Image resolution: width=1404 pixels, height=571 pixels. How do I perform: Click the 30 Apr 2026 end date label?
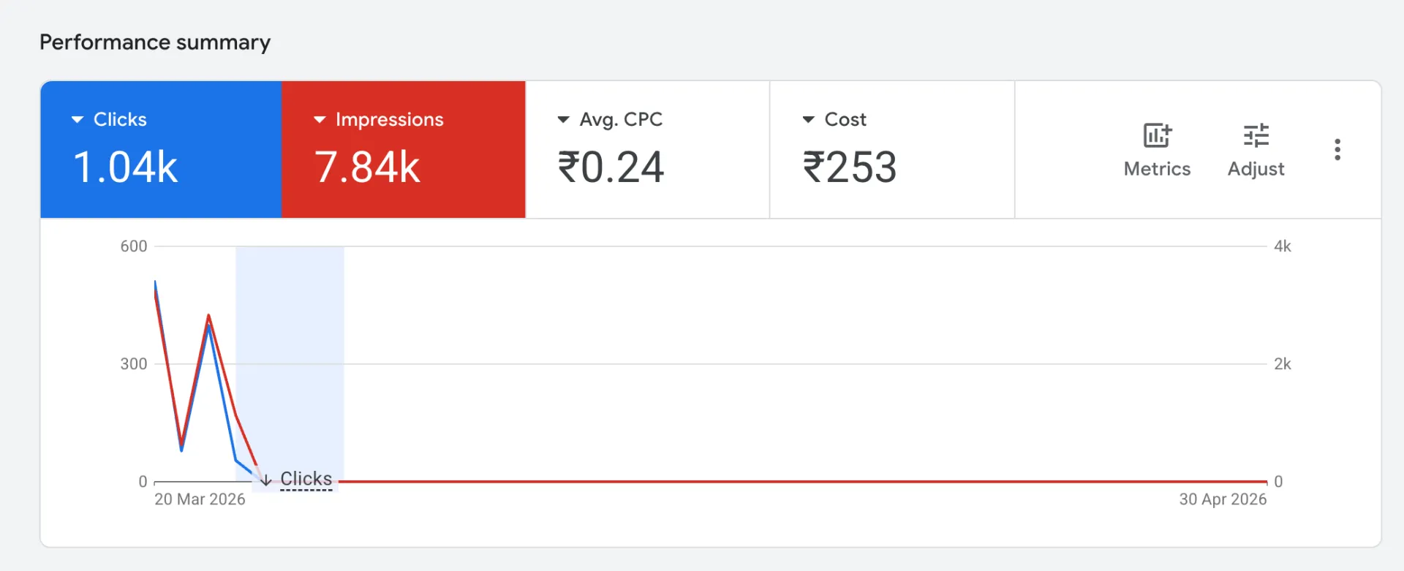[1223, 499]
